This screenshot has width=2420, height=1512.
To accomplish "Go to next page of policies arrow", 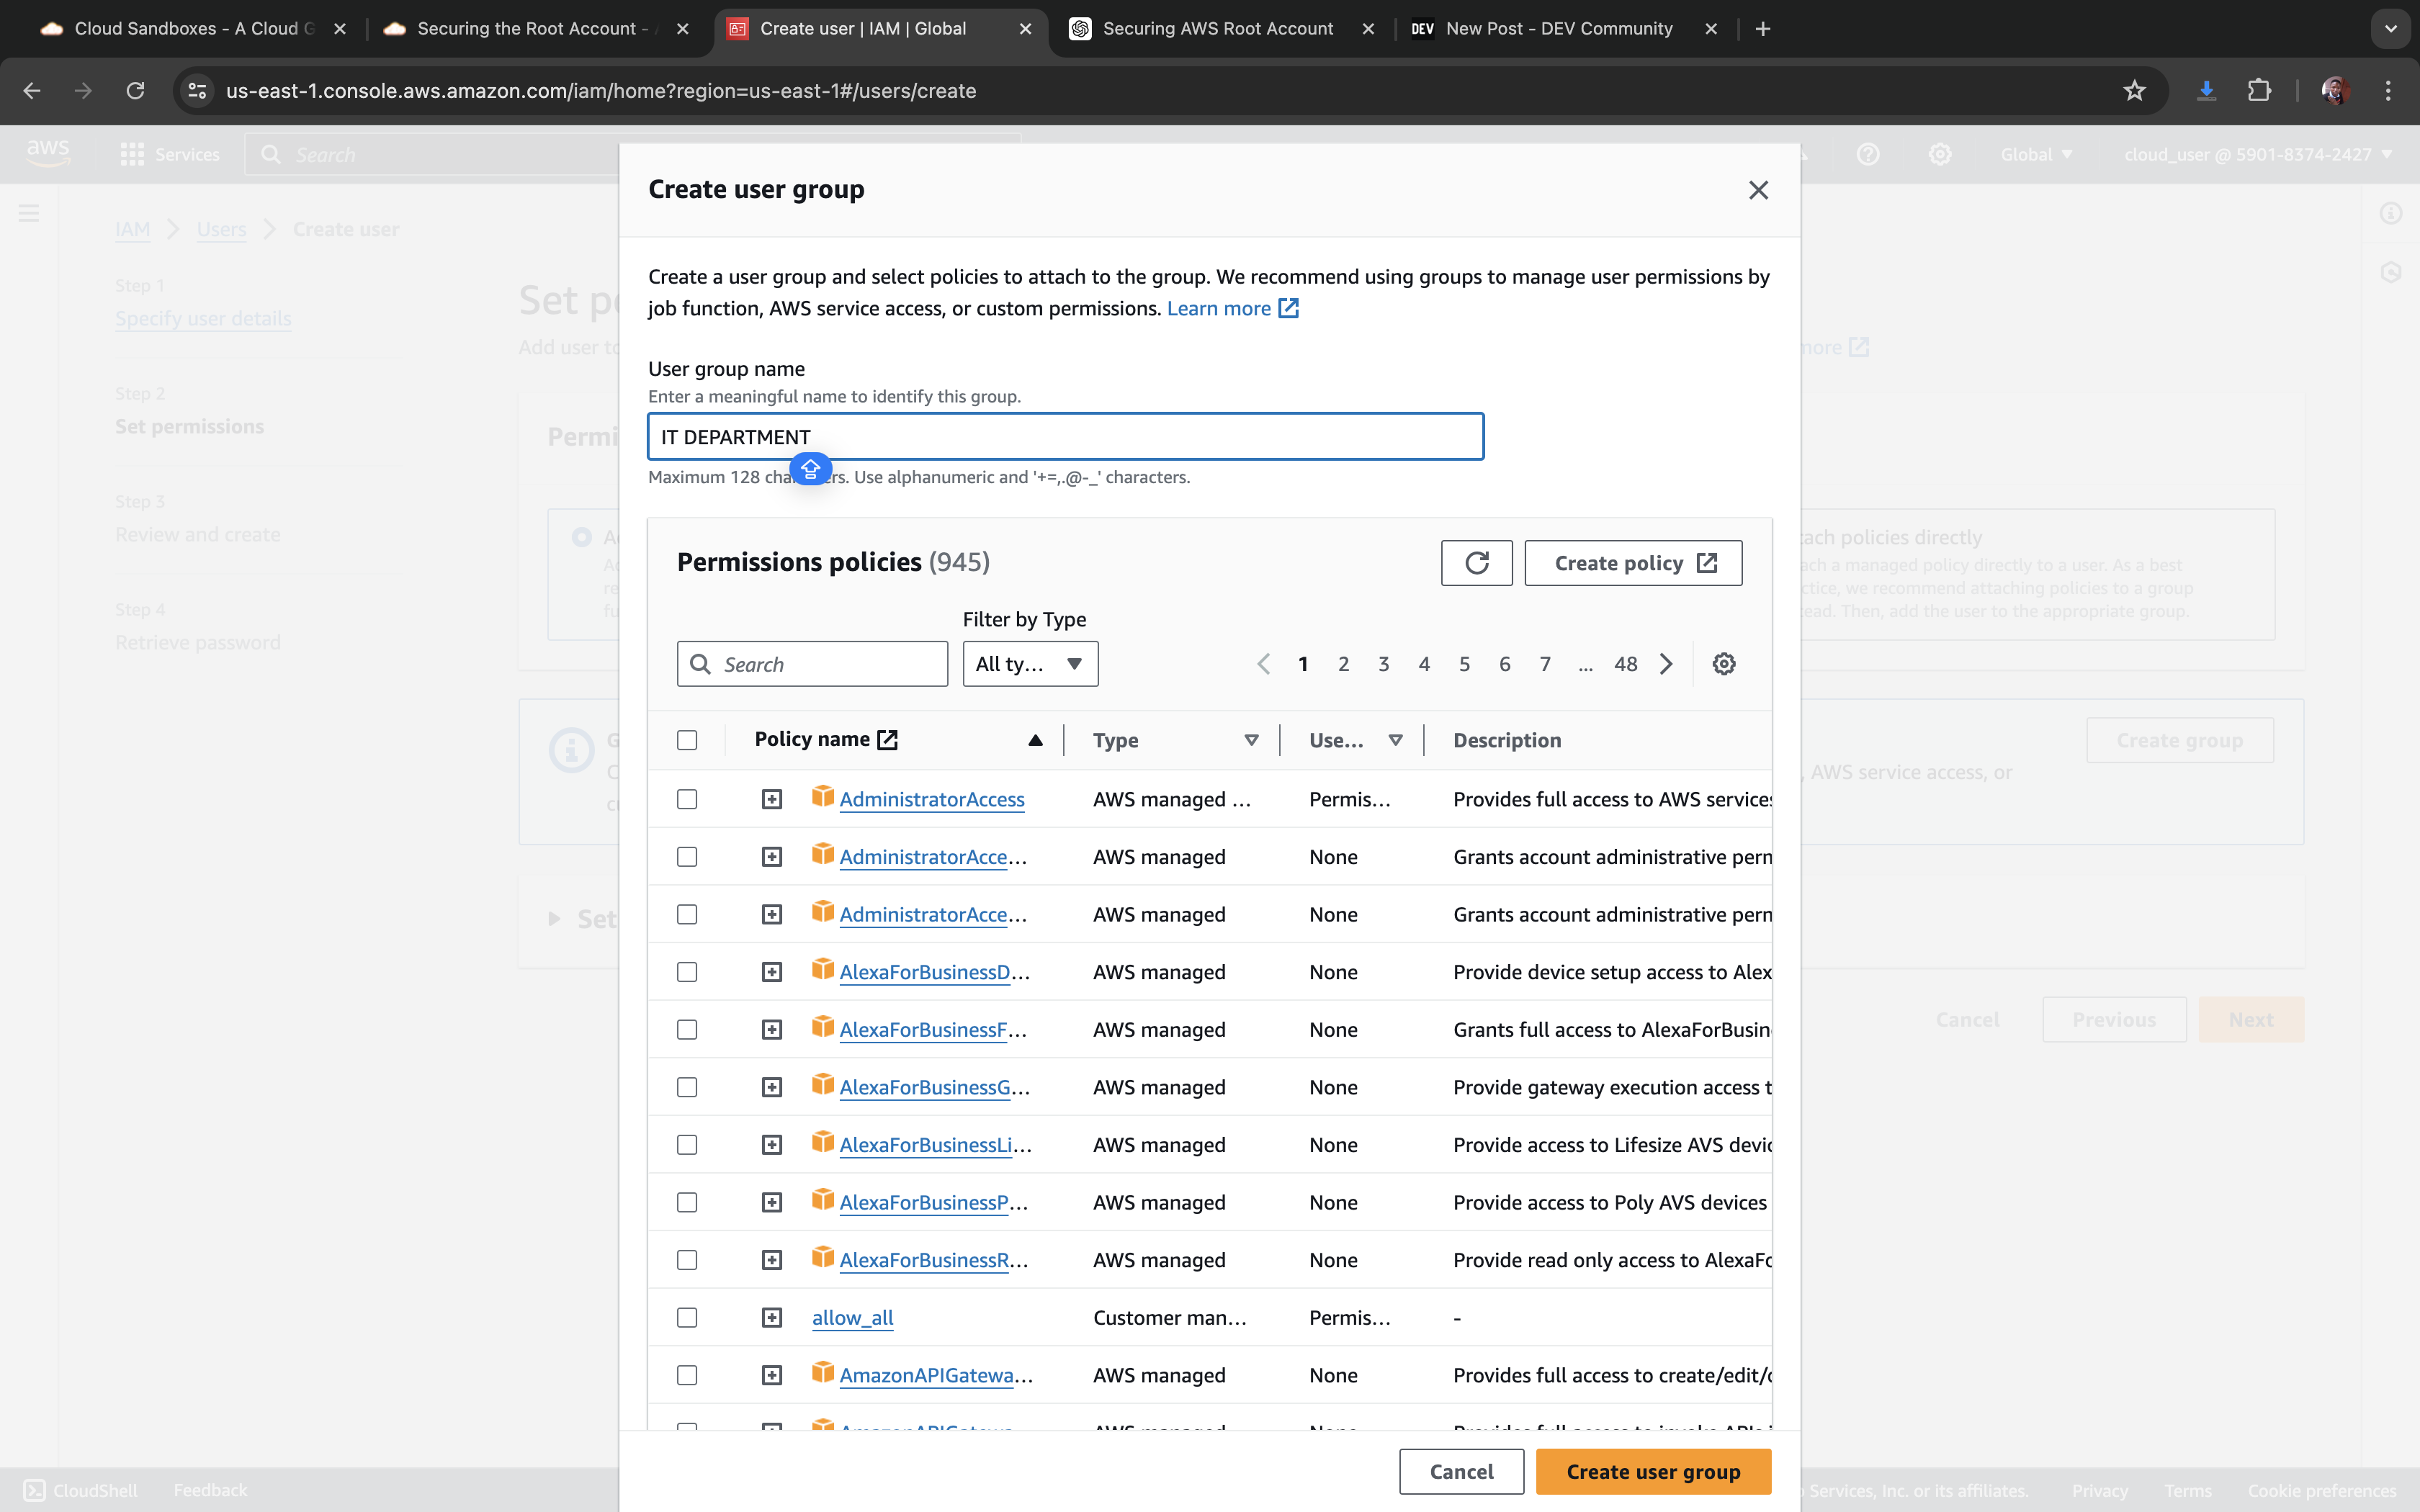I will (x=1666, y=664).
